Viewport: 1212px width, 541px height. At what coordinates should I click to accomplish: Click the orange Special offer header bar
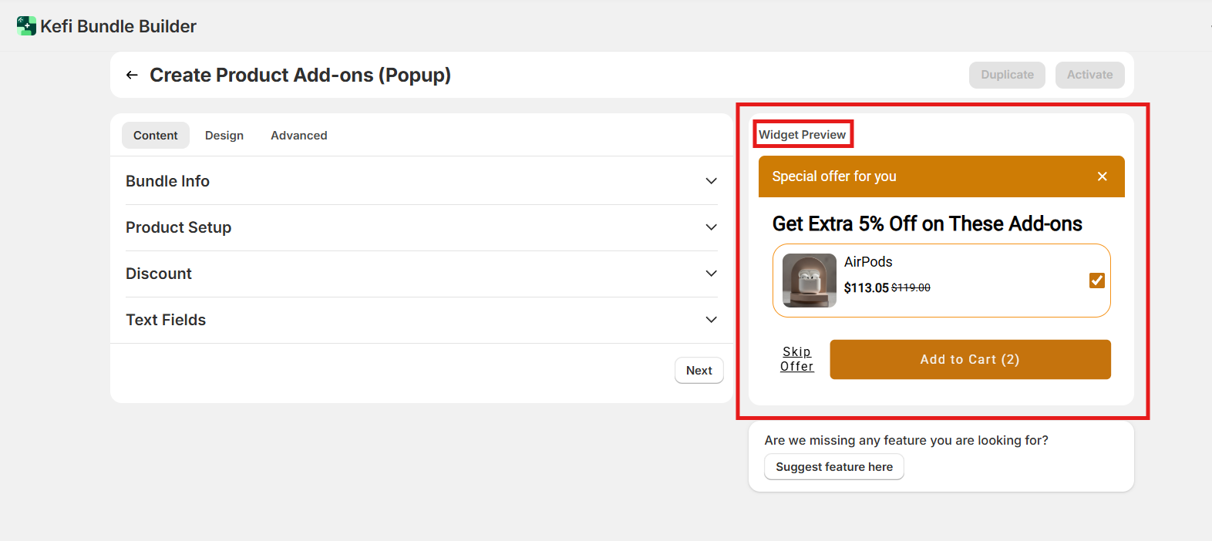(x=925, y=176)
